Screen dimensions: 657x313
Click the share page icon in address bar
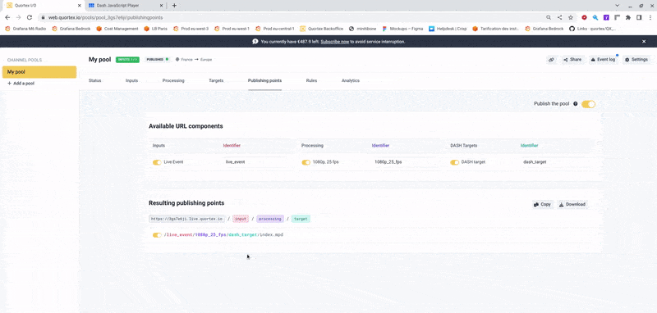(559, 17)
